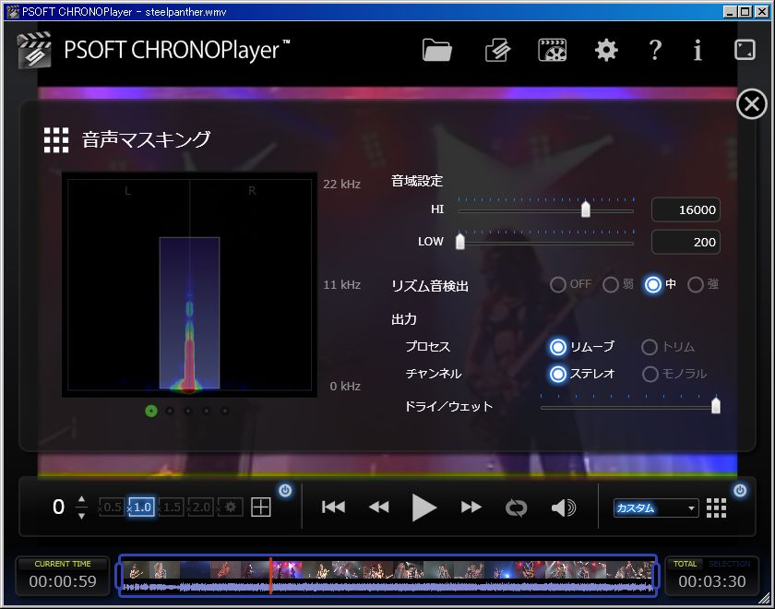
Task: Click the masking region in the spectrum display
Action: pyautogui.click(x=189, y=313)
